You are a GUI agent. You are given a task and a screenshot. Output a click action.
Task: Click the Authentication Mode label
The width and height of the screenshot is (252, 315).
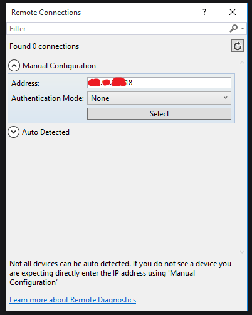[48, 98]
